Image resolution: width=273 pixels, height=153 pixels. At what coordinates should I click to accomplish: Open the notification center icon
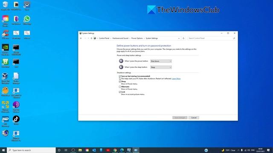[x=268, y=150]
